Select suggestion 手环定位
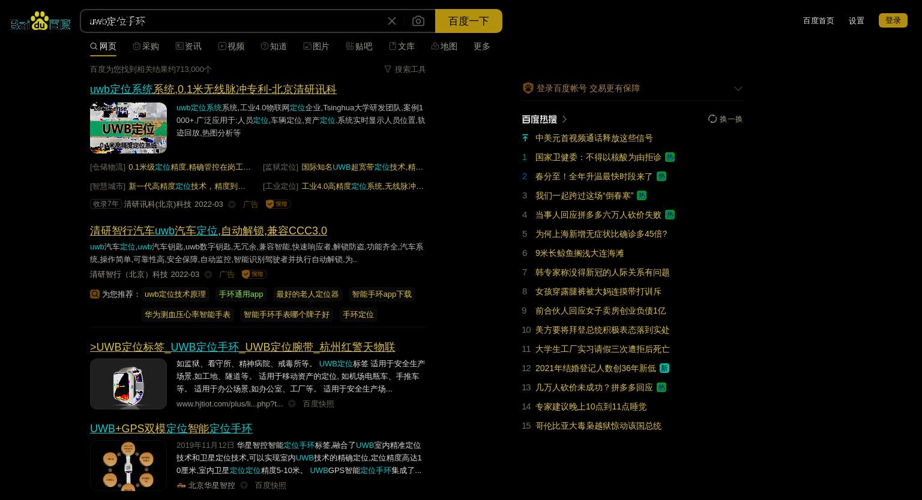The width and height of the screenshot is (922, 500). click(358, 314)
